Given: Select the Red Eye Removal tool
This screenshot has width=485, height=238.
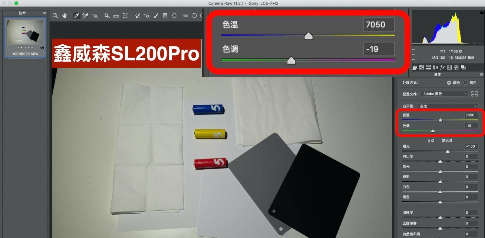Looking at the screenshot, I should point(147,16).
